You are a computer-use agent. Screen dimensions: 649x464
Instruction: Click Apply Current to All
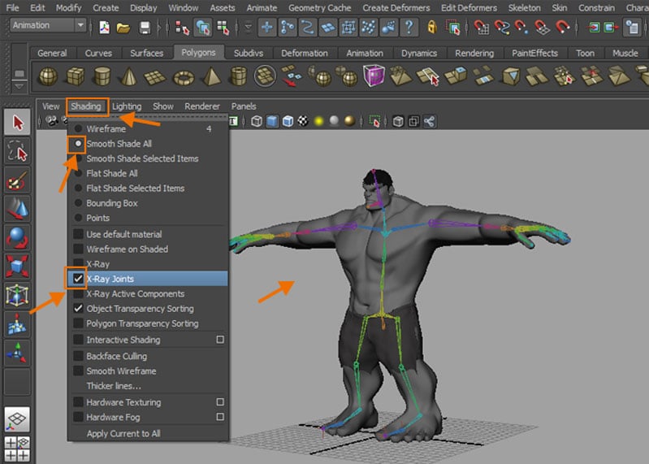tap(123, 434)
